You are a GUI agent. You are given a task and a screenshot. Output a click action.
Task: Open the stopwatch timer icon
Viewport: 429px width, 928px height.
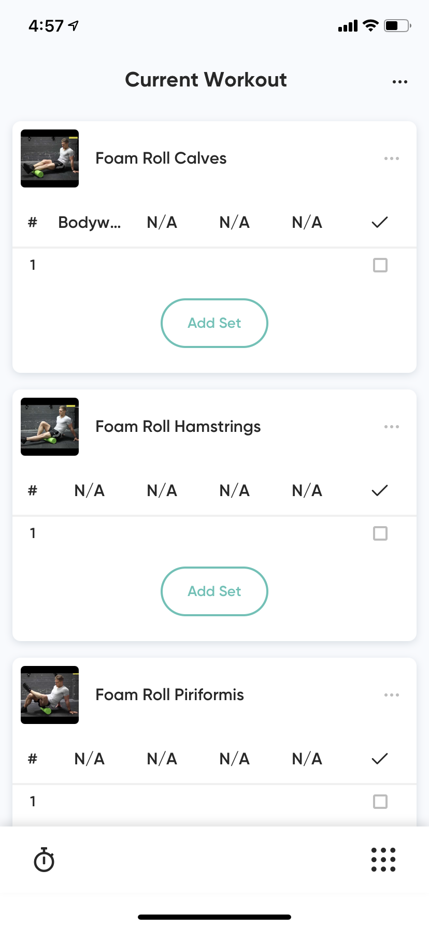[x=44, y=860]
